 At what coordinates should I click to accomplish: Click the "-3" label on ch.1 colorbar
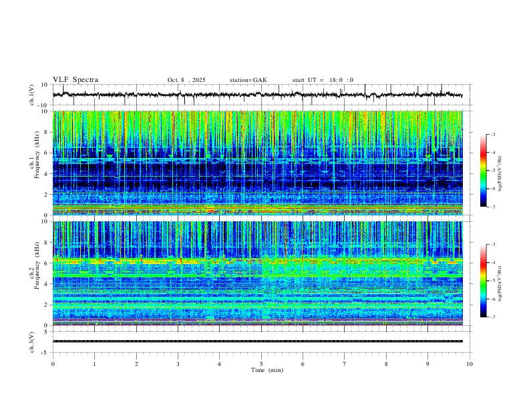click(x=493, y=134)
